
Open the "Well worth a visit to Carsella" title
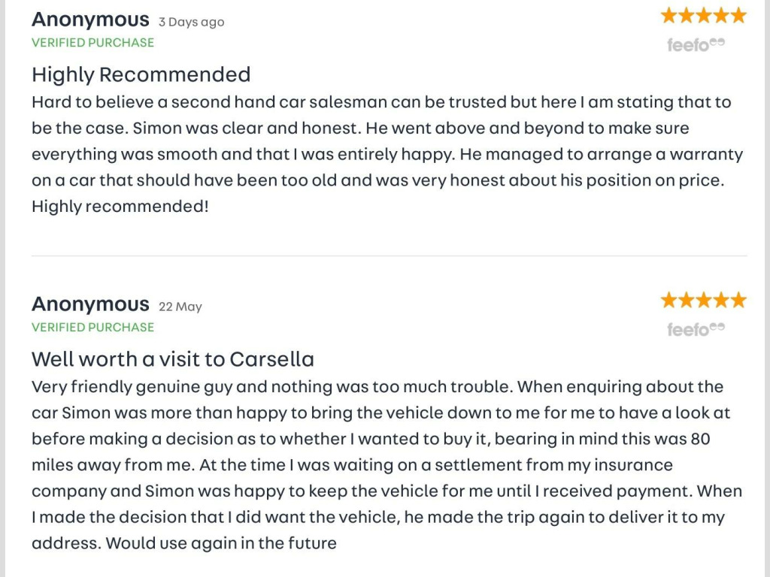pyautogui.click(x=172, y=359)
